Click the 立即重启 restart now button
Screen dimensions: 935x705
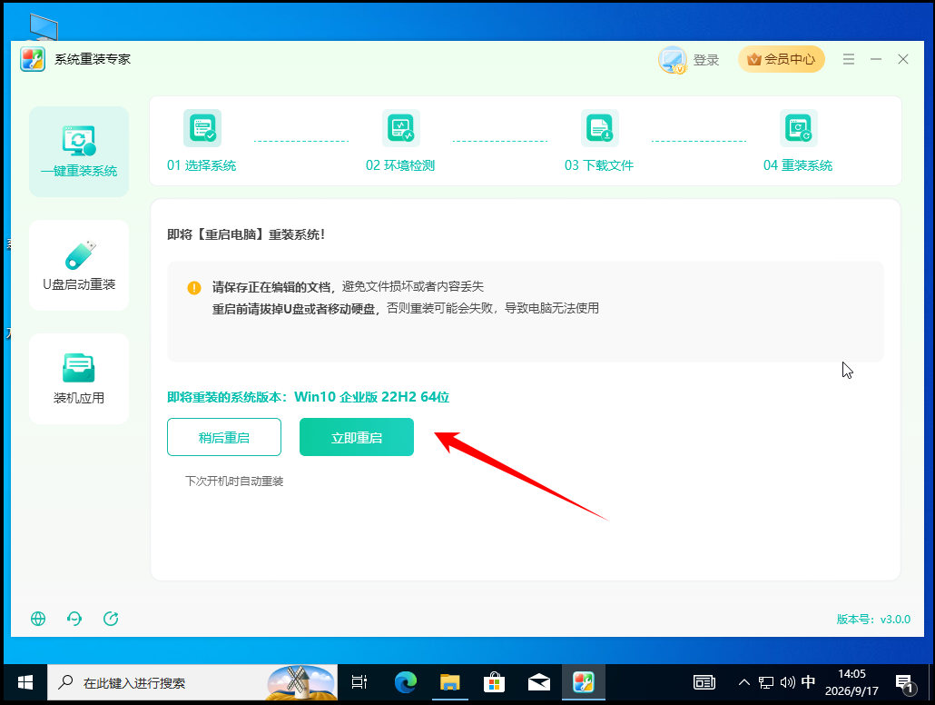(356, 437)
